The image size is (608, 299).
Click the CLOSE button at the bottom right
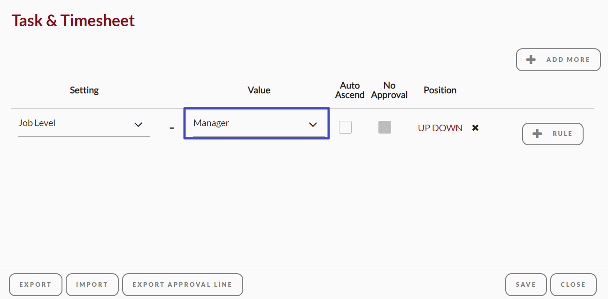point(573,284)
